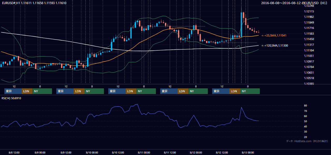The image size is (331, 155).
Task: Click the 1.12248 price axis label
Action: click(309, 6)
